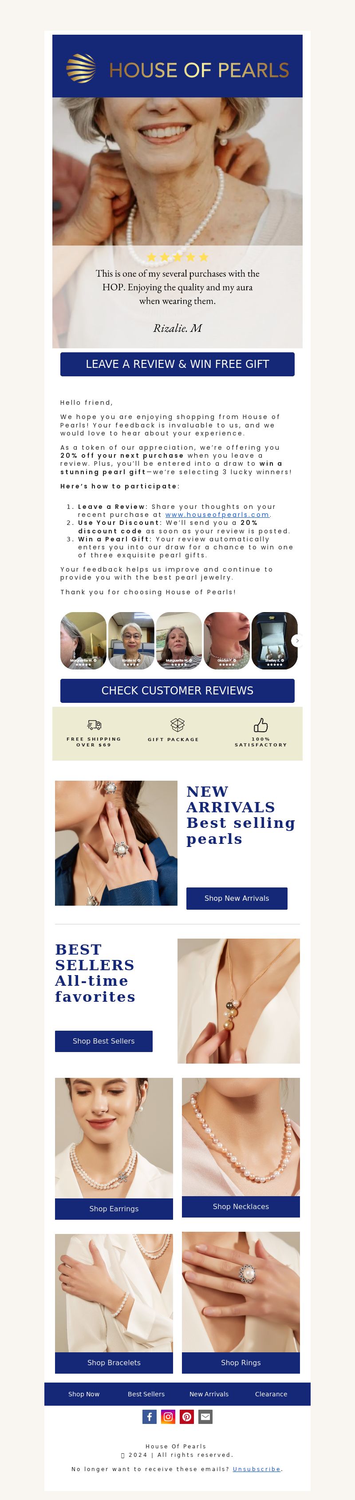Click the gift package box icon

pyautogui.click(x=177, y=724)
